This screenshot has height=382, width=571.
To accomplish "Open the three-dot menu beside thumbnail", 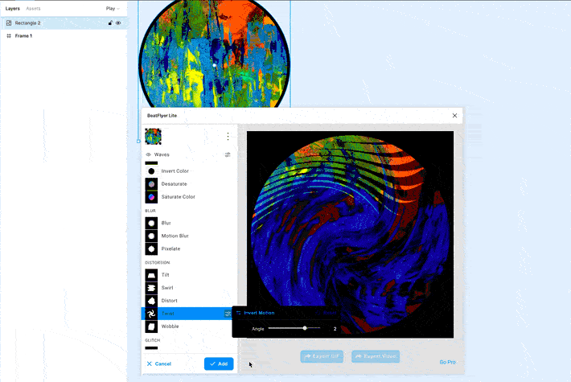I will click(228, 136).
